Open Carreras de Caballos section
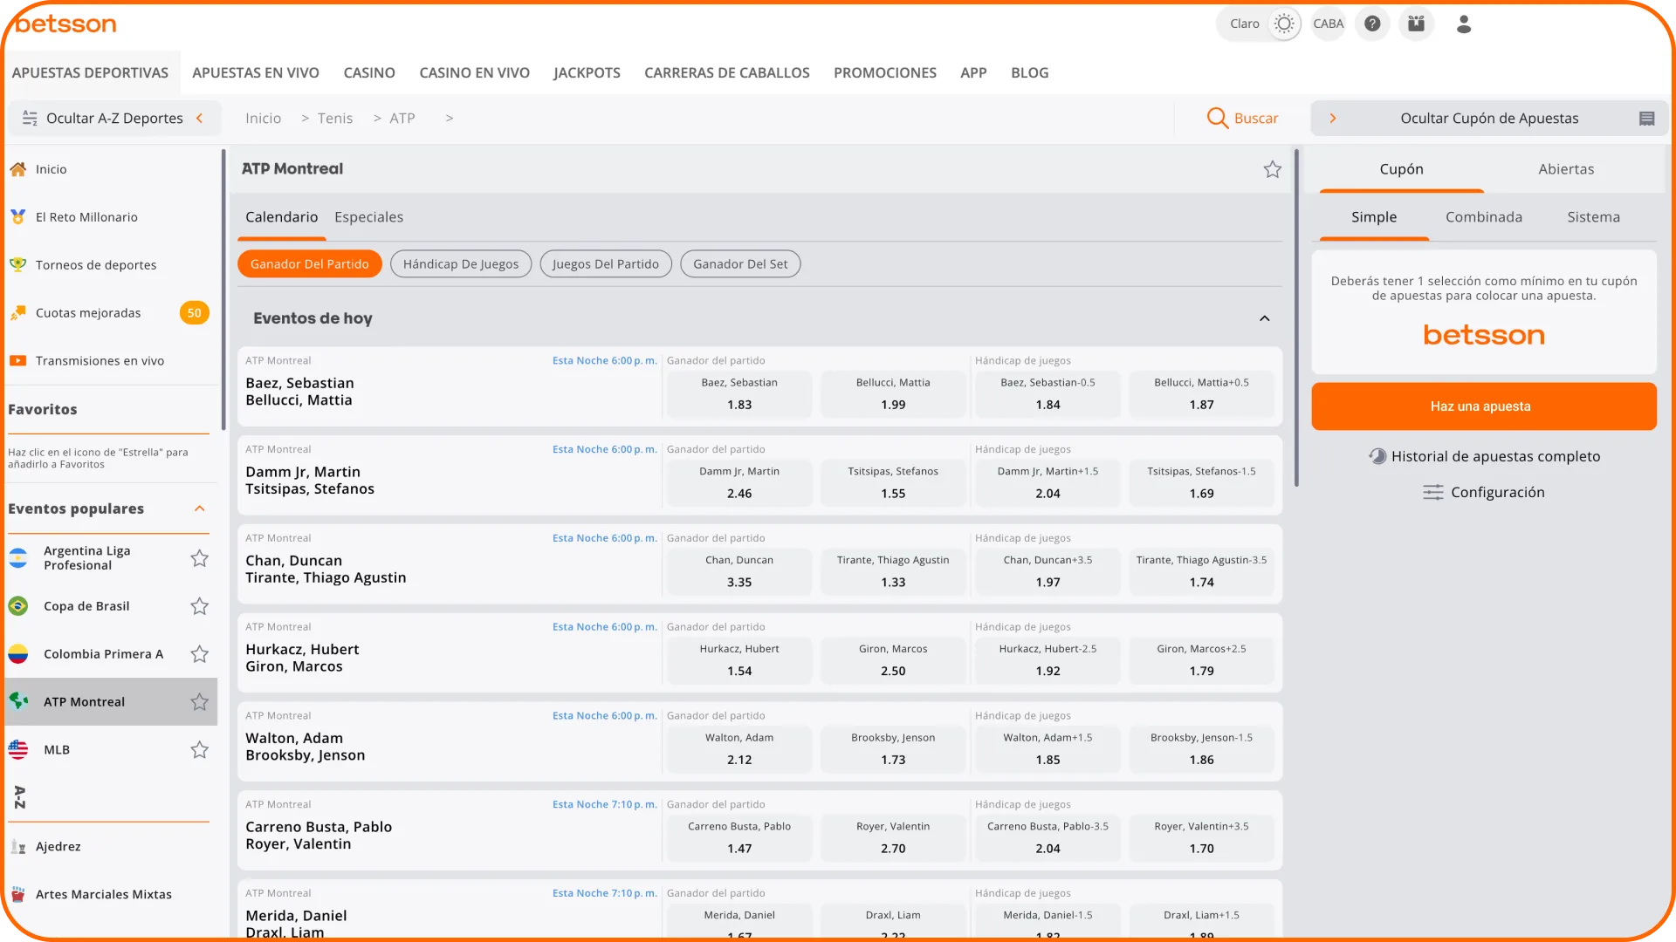Image resolution: width=1676 pixels, height=942 pixels. point(727,72)
